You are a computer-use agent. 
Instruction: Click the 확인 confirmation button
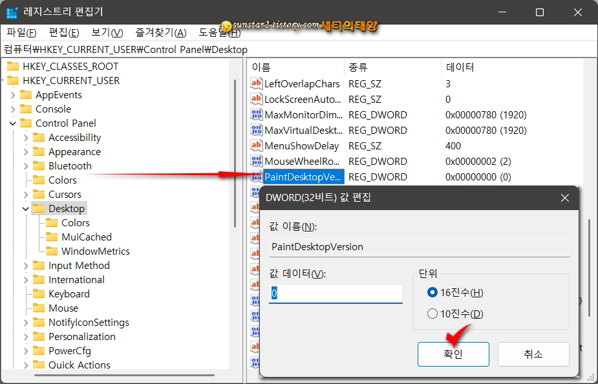pyautogui.click(x=453, y=354)
